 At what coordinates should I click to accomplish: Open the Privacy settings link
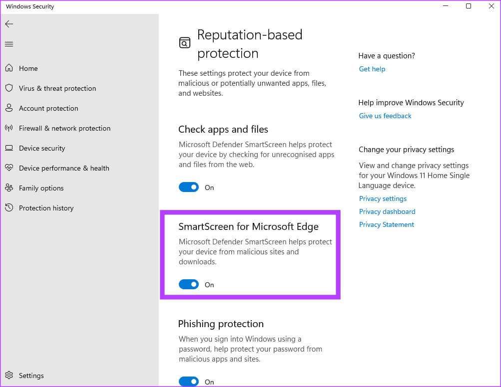(383, 198)
